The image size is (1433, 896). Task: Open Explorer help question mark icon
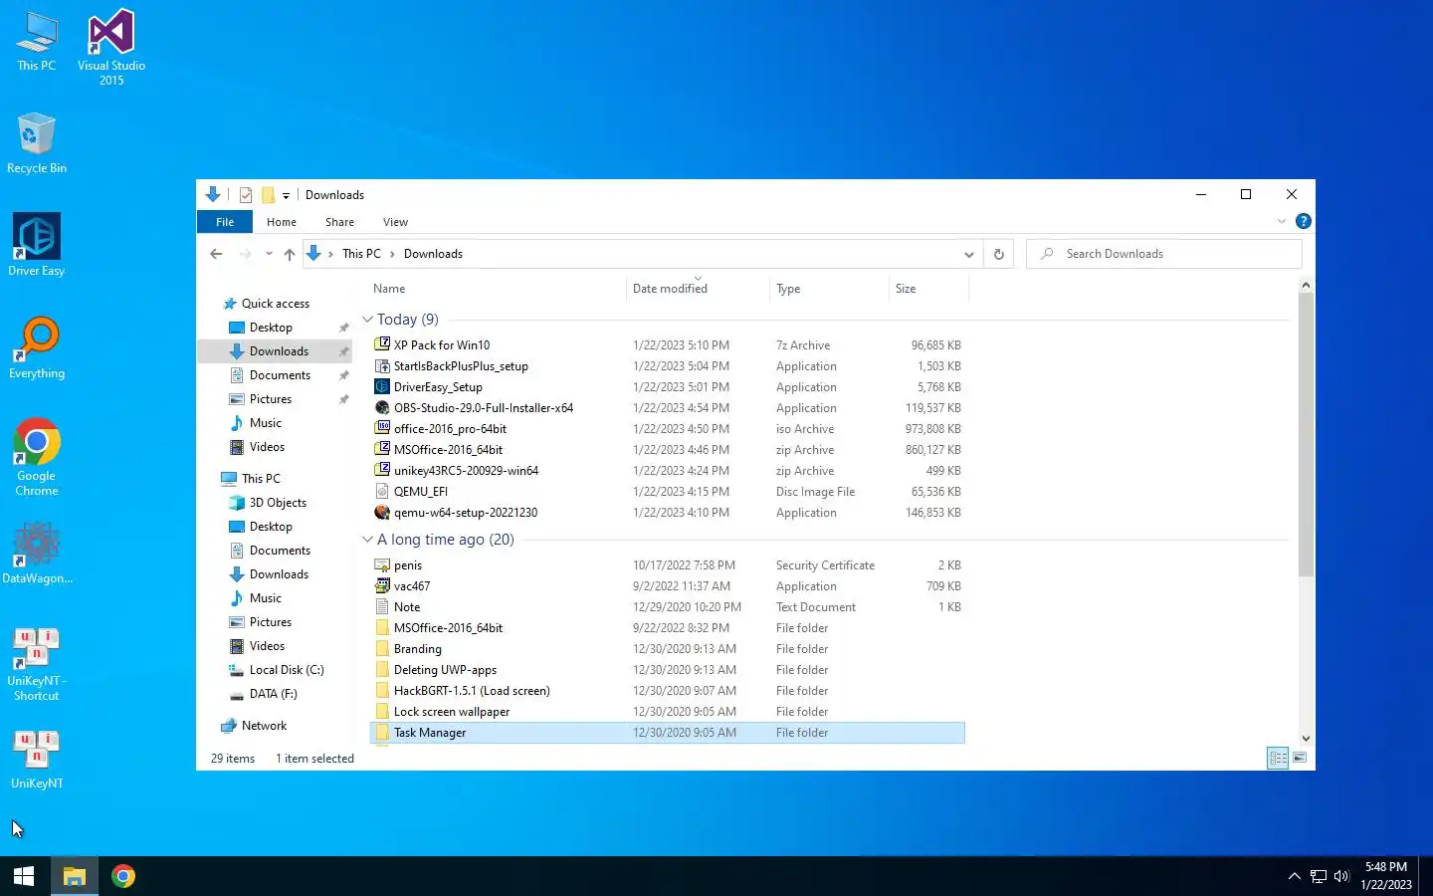pos(1304,221)
